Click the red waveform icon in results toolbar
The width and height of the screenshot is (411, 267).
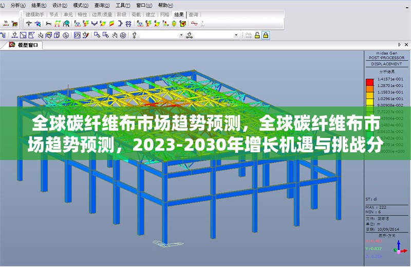click(194, 24)
